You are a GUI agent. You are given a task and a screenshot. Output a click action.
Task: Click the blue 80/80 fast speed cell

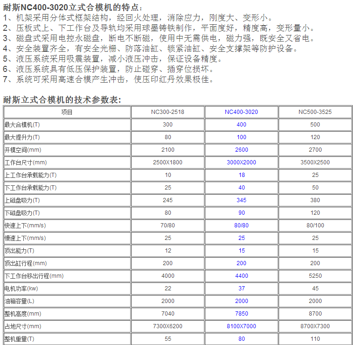(x=241, y=225)
